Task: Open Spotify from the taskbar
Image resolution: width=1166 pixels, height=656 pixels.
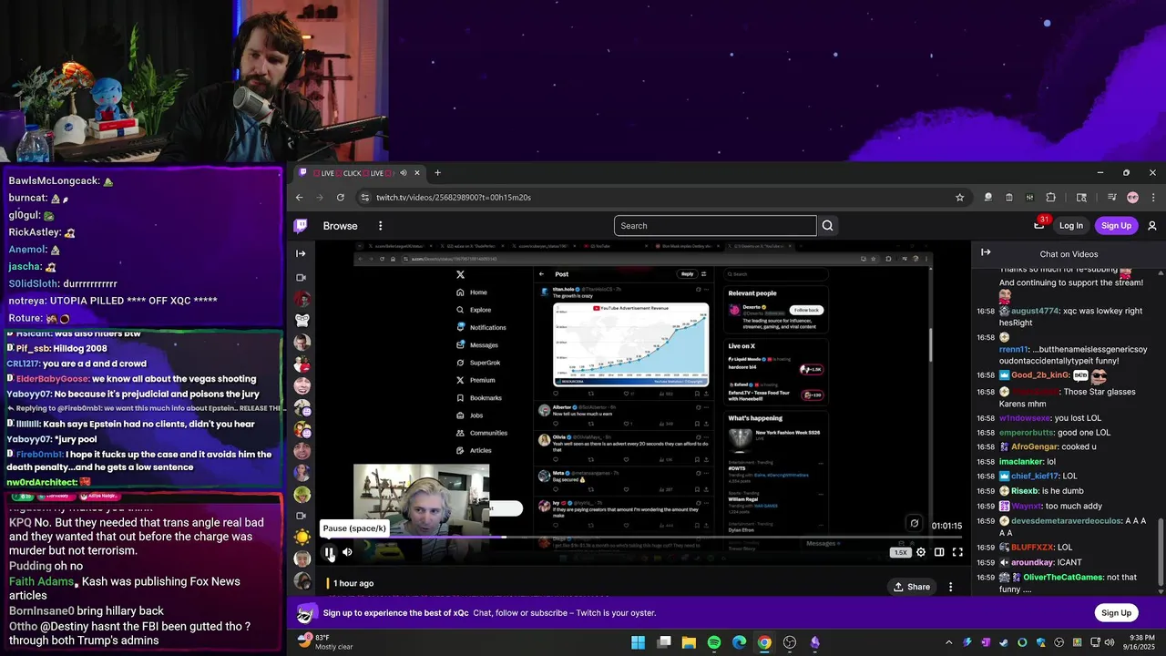Action: [x=714, y=642]
